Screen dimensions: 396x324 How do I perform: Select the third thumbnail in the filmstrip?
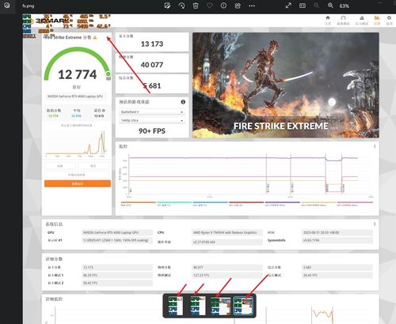click(x=221, y=306)
